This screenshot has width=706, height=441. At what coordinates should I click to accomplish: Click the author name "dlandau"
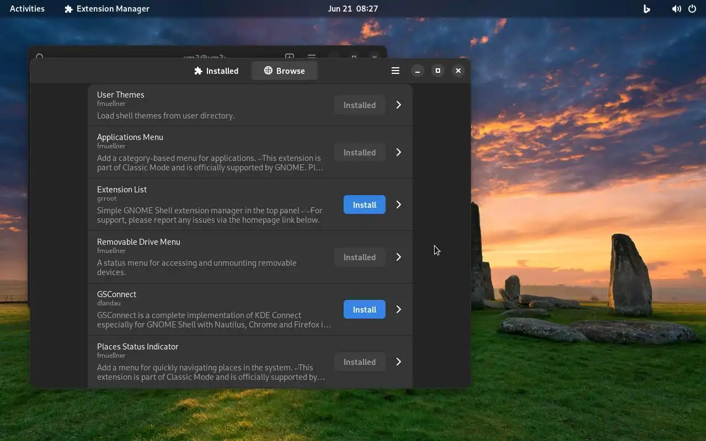coord(109,303)
